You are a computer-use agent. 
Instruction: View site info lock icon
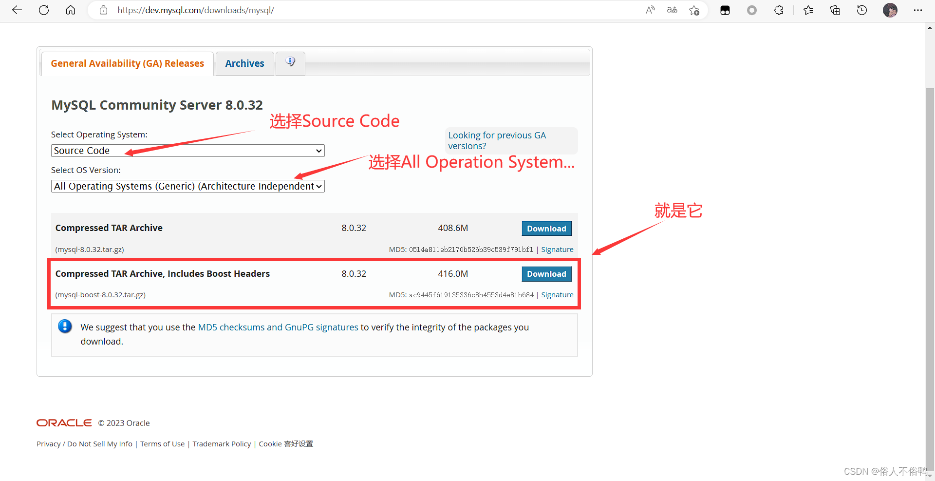[x=103, y=10]
